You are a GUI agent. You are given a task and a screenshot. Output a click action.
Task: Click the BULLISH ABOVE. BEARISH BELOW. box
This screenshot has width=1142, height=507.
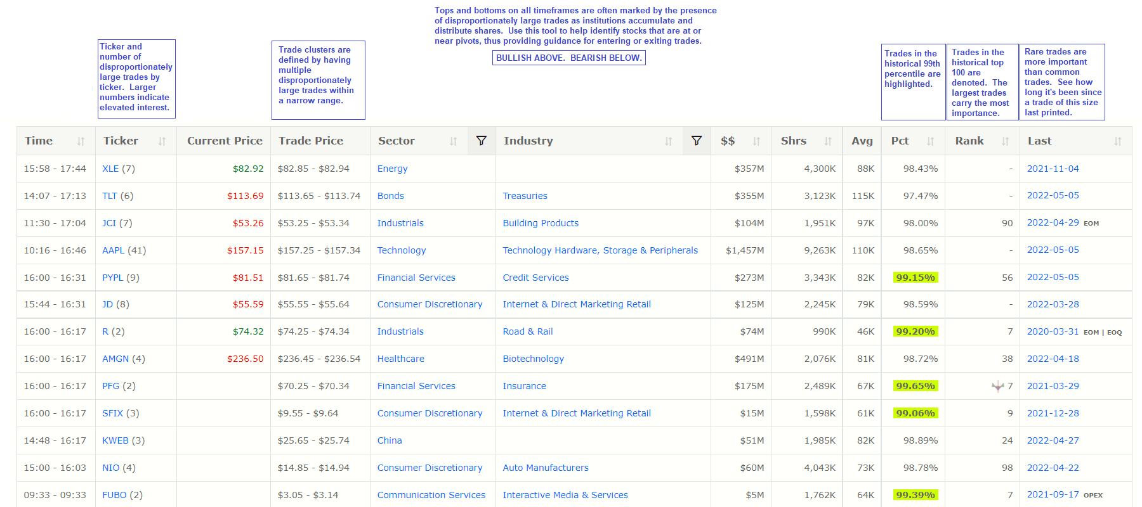pyautogui.click(x=569, y=58)
